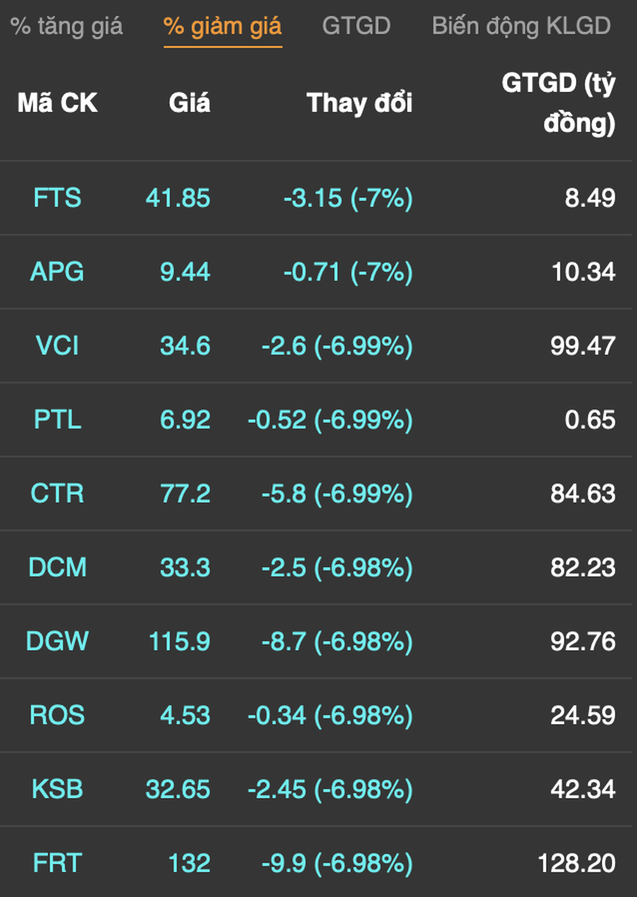The image size is (637, 897).
Task: Select the % giảm giá tab
Action: (x=222, y=26)
